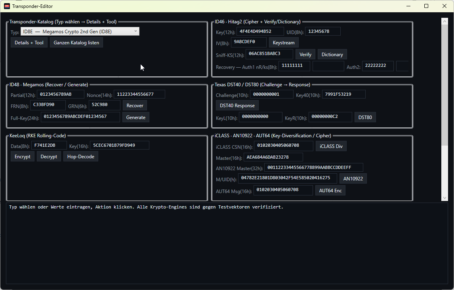Viewport: 454px width, 290px height.
Task: Click the IV(8h) input field
Action: coord(249,42)
